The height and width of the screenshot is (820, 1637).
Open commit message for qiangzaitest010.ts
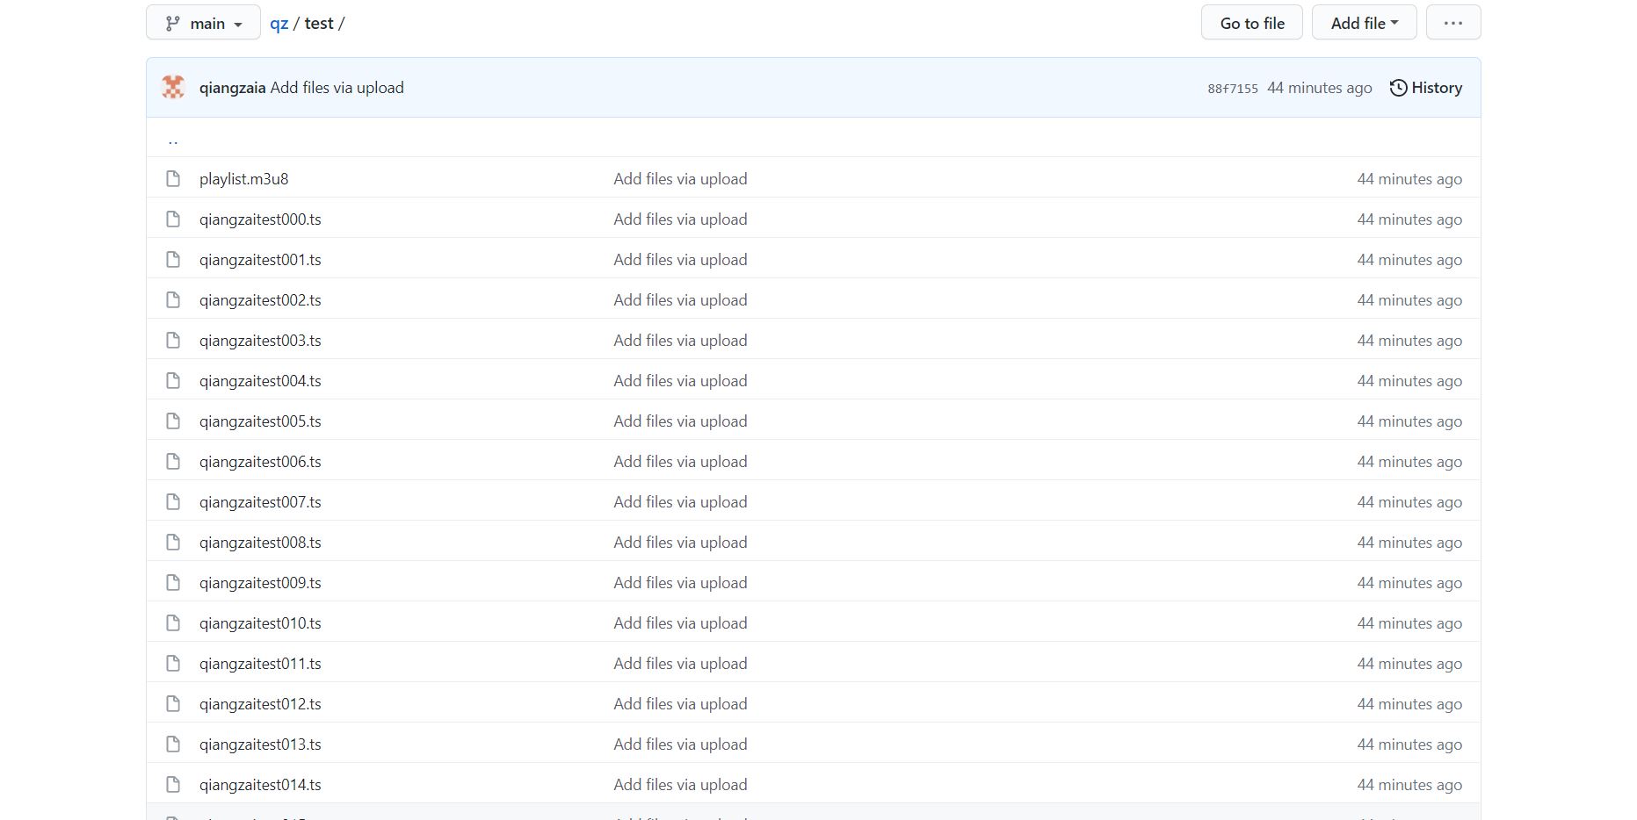[680, 623]
